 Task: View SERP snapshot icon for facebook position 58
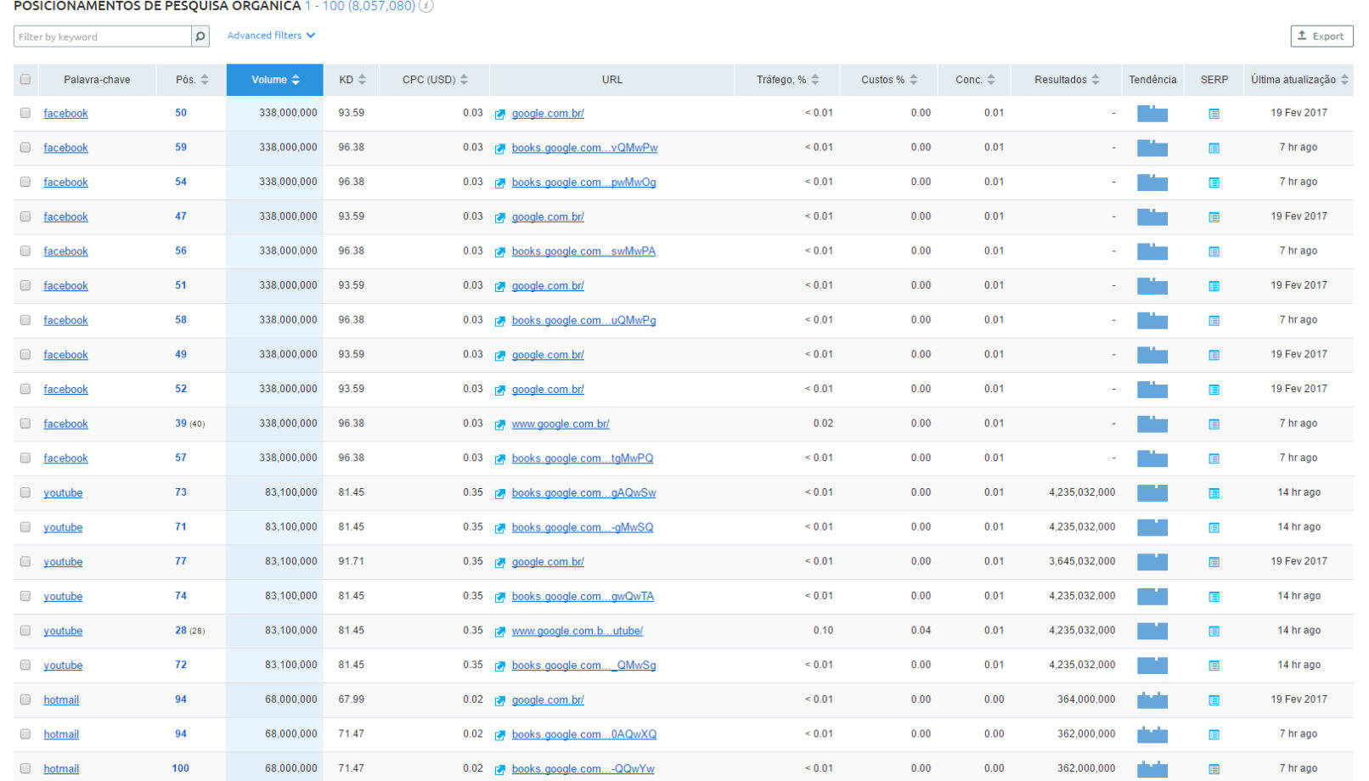(1214, 321)
